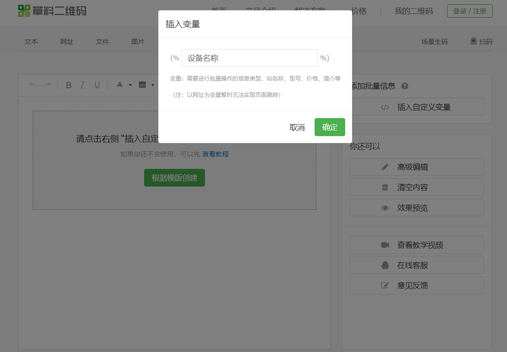This screenshot has height=352, width=507.
Task: Expand the text highlight color dropdown arrow
Action: [x=153, y=85]
